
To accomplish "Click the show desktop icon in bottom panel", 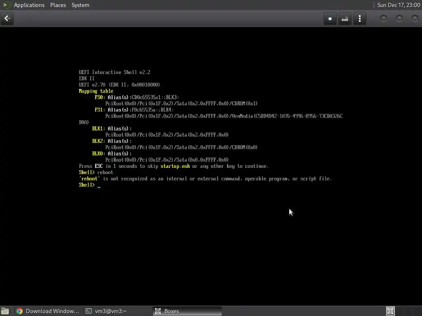I will 5,311.
